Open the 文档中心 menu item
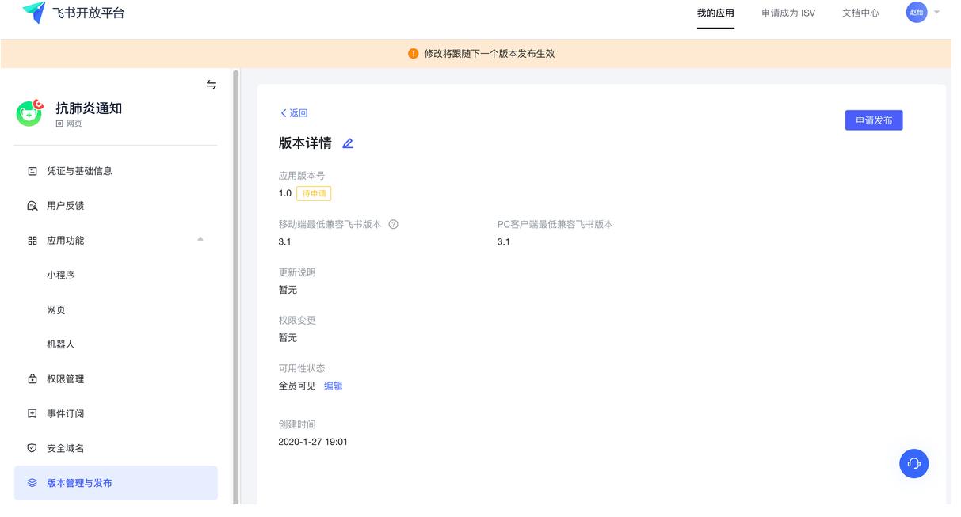This screenshot has height=517, width=961. [860, 13]
